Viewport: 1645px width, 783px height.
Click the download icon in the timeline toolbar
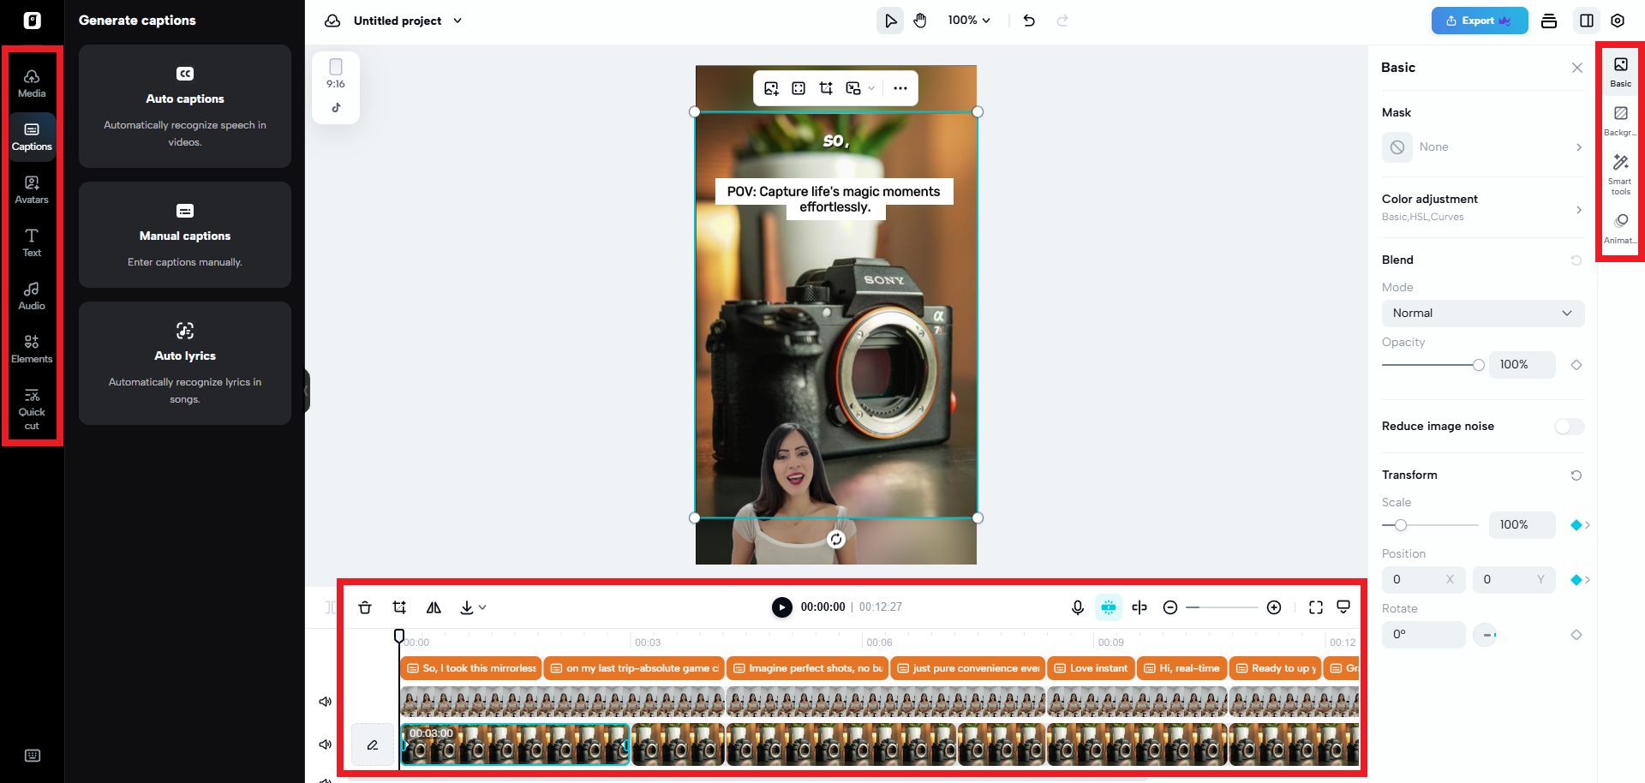coord(467,607)
